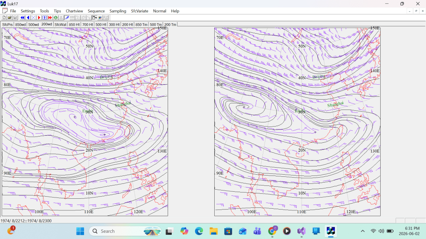Screen dimensions: 426x239
Task: Open the SfcVariate menu
Action: click(x=140, y=11)
